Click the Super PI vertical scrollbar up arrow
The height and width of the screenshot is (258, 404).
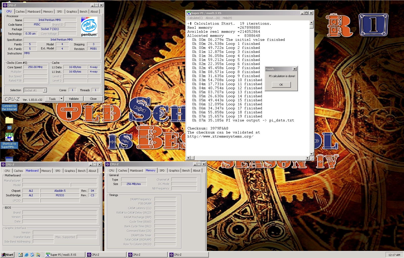(x=312, y=23)
